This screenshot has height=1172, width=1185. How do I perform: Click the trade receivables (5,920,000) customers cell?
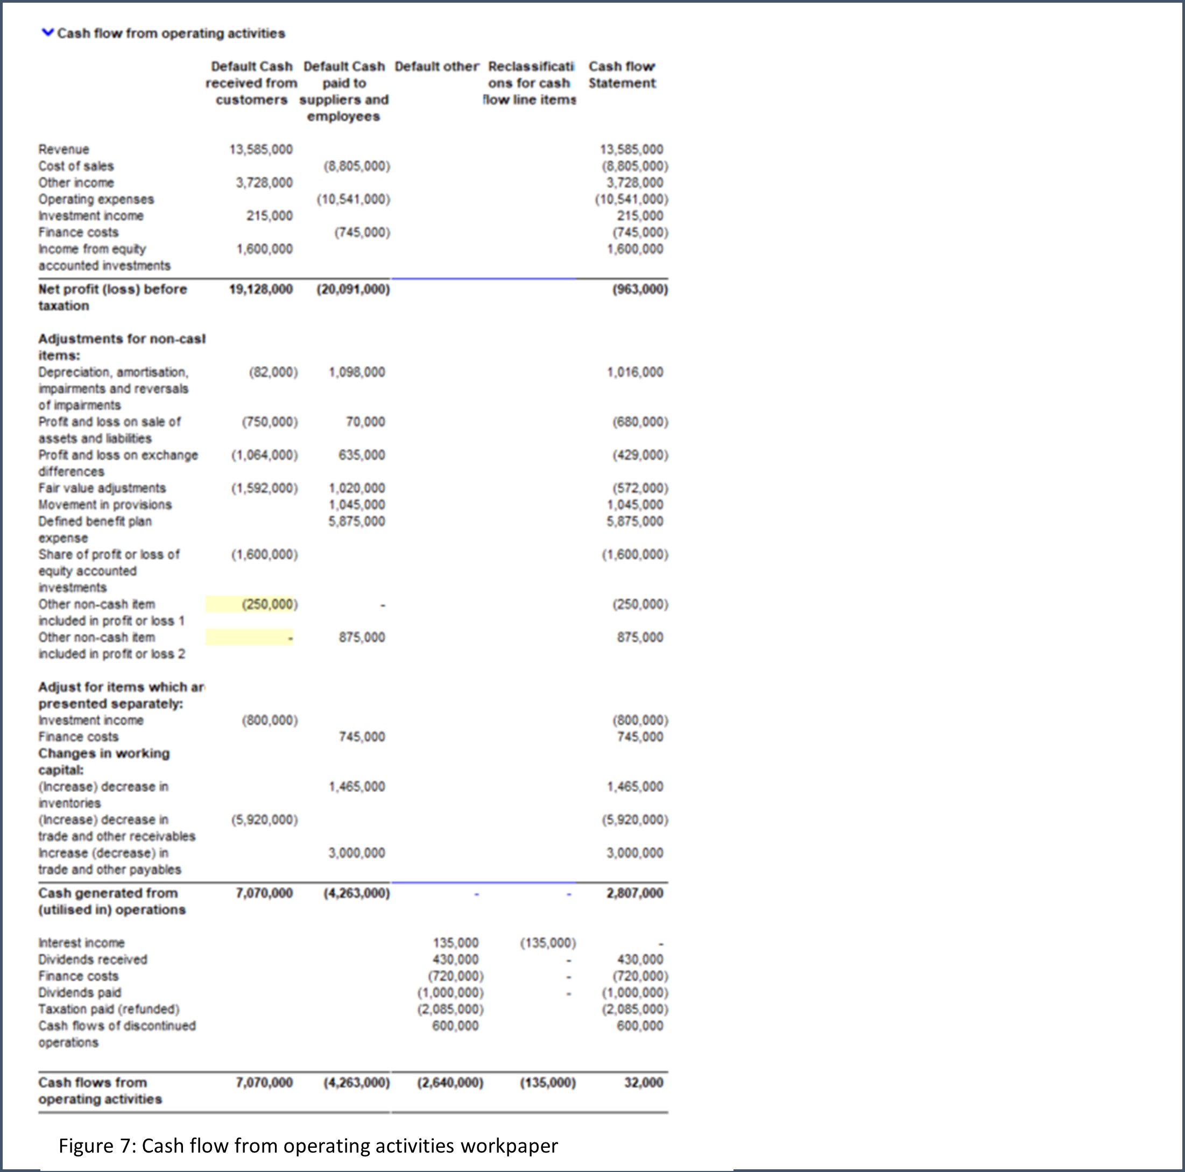[264, 820]
